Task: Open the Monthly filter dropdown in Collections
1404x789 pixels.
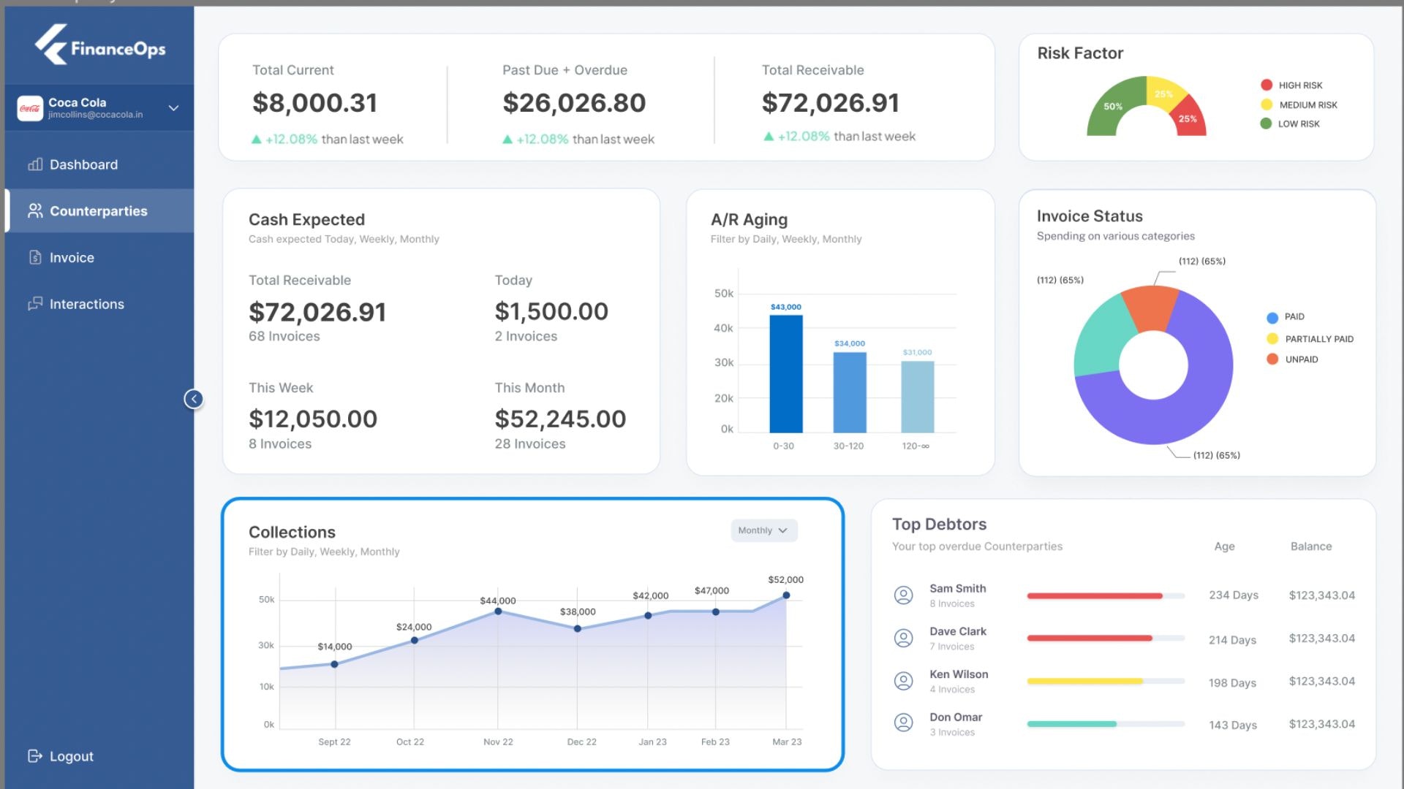Action: pyautogui.click(x=763, y=530)
